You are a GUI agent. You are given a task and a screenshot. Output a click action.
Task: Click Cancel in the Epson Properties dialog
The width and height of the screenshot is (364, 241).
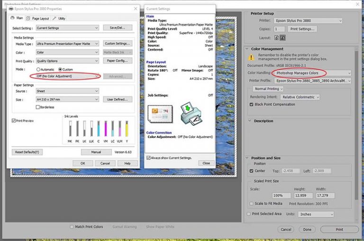105,163
